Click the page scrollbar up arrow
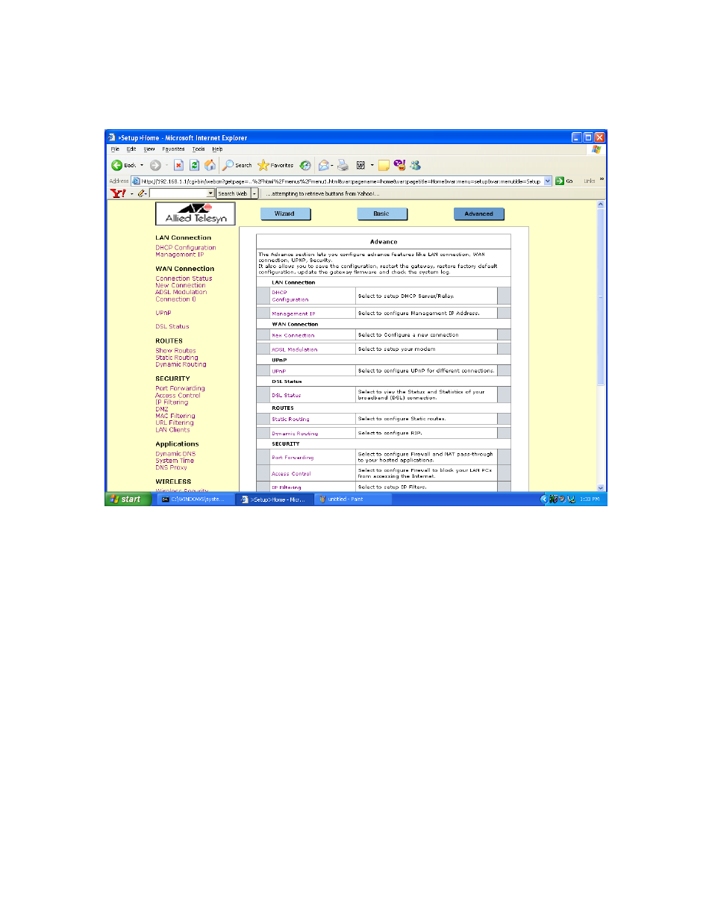The image size is (712, 922). pyautogui.click(x=600, y=204)
